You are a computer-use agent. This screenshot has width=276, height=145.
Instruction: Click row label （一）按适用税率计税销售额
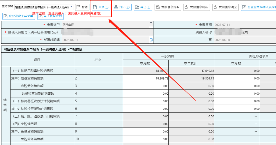[32, 71]
